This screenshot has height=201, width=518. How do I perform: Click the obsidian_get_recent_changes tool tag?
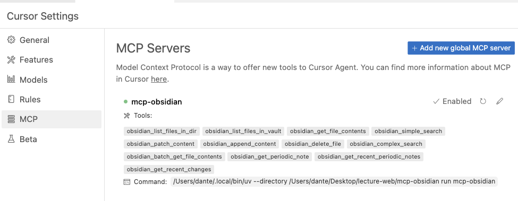click(169, 169)
